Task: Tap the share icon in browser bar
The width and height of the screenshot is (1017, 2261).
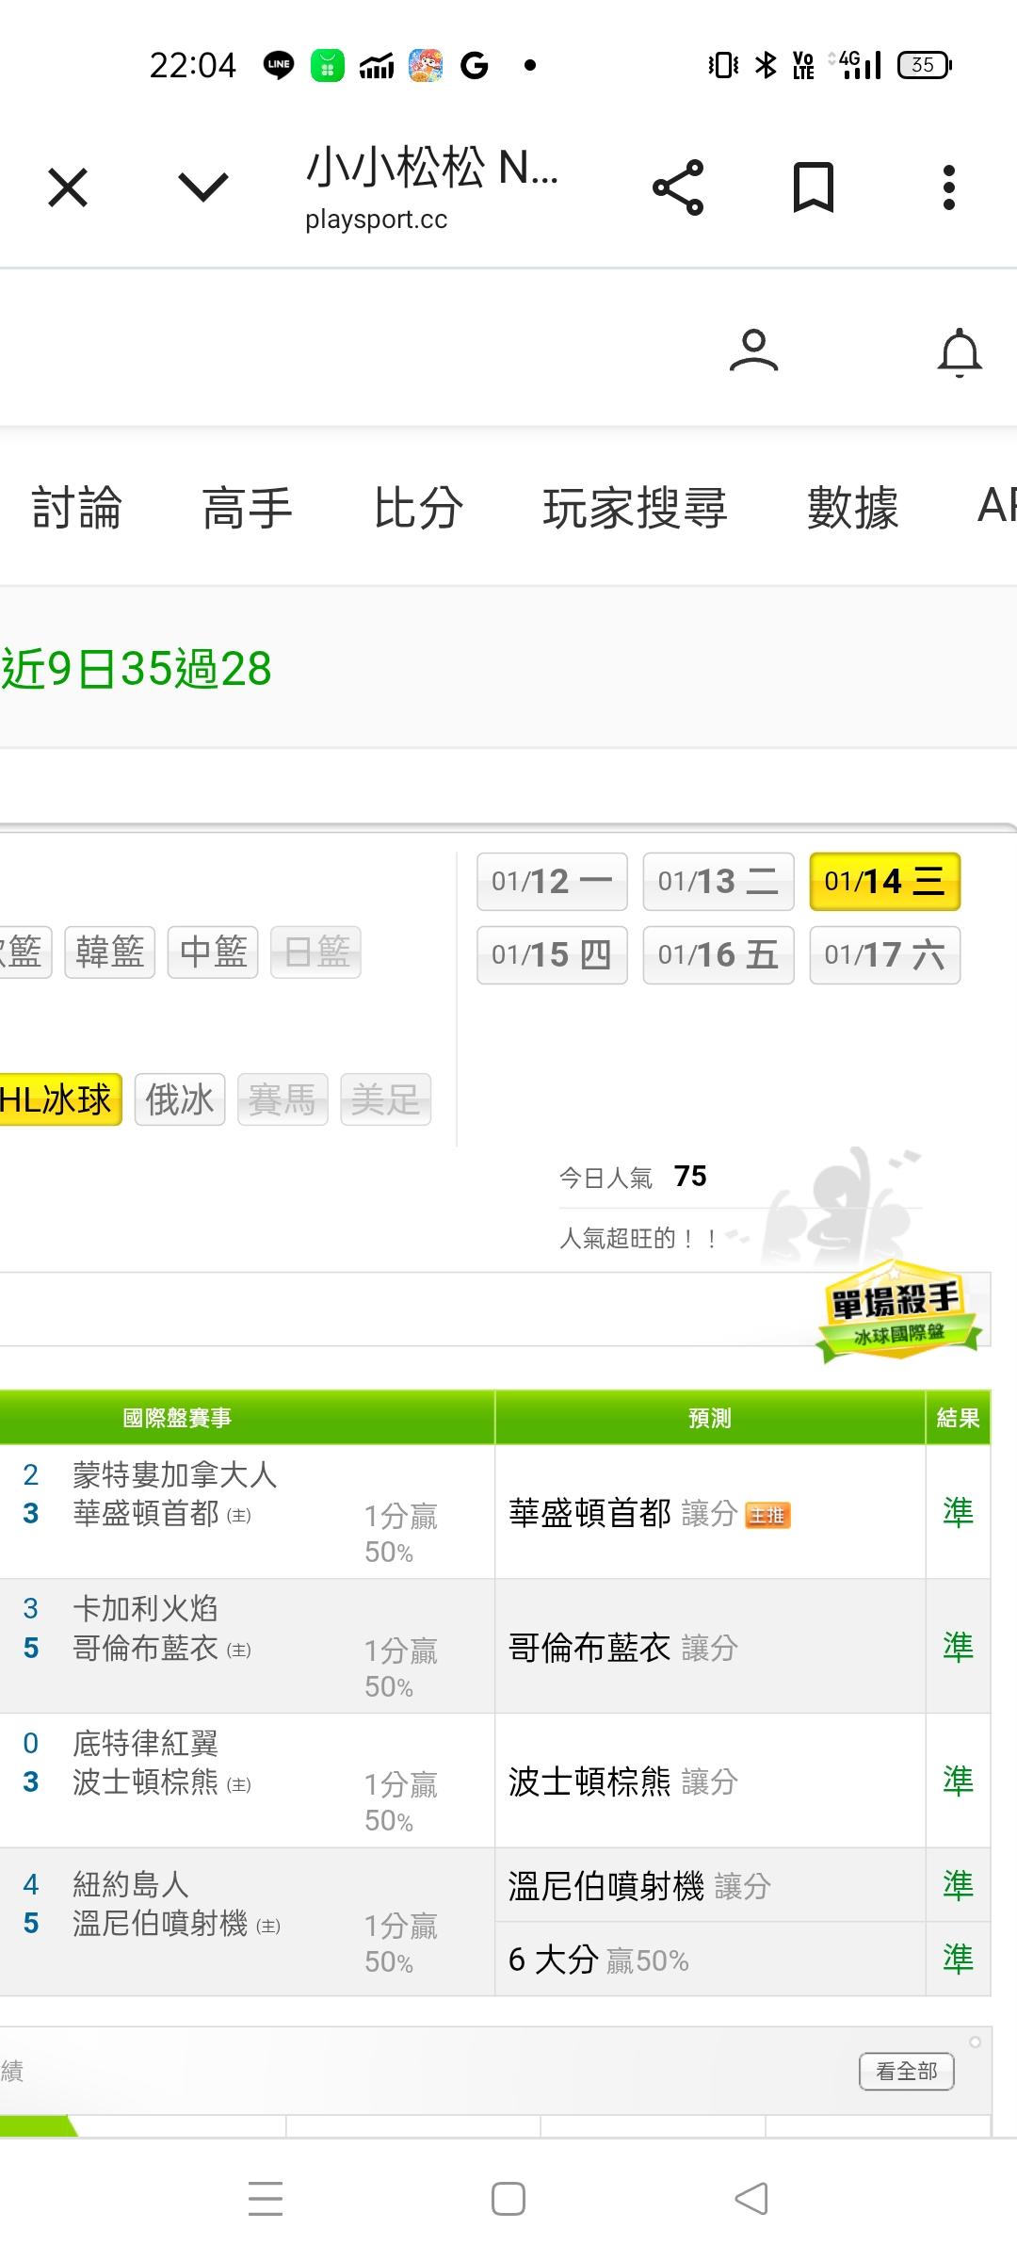Action: click(x=678, y=187)
